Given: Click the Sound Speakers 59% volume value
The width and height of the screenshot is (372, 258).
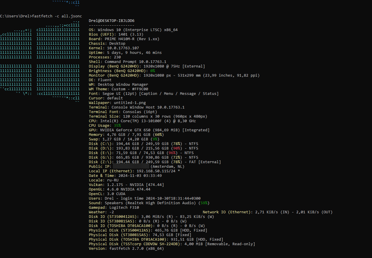Looking at the screenshot, I should 204,203.
